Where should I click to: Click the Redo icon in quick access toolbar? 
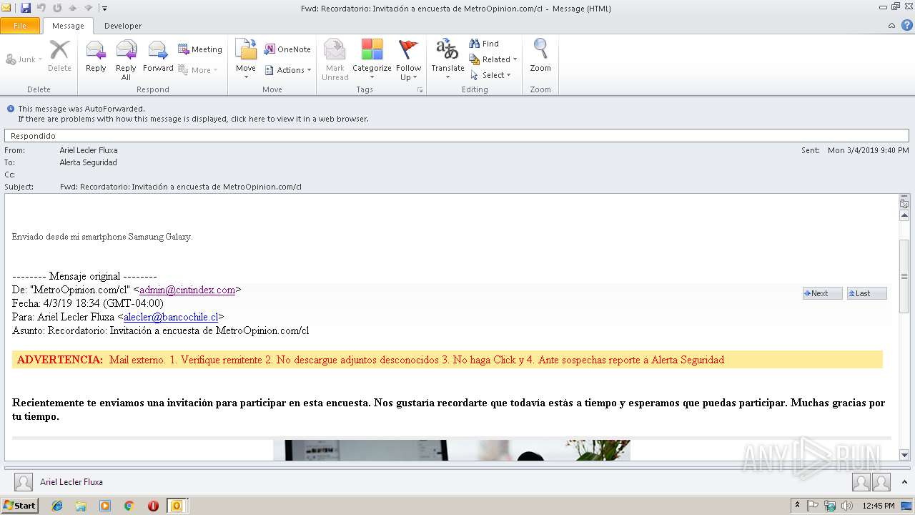click(56, 9)
